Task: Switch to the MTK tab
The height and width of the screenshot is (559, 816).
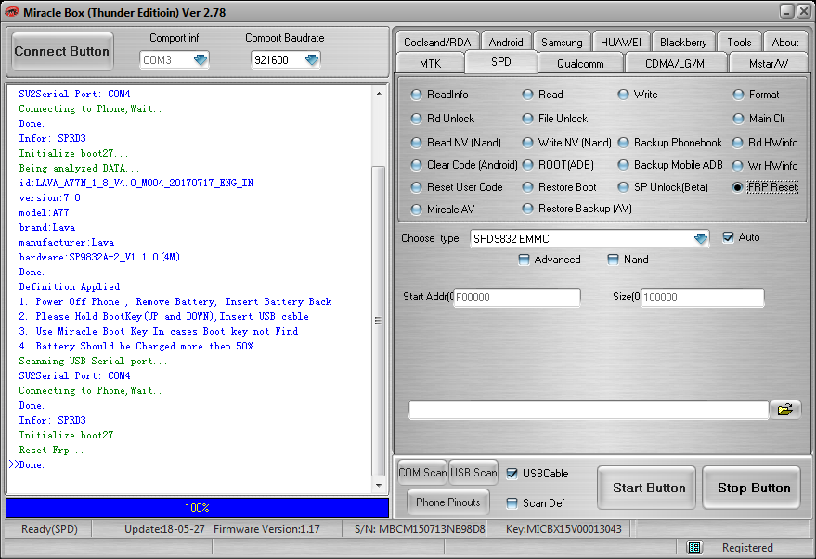Action: 430,63
